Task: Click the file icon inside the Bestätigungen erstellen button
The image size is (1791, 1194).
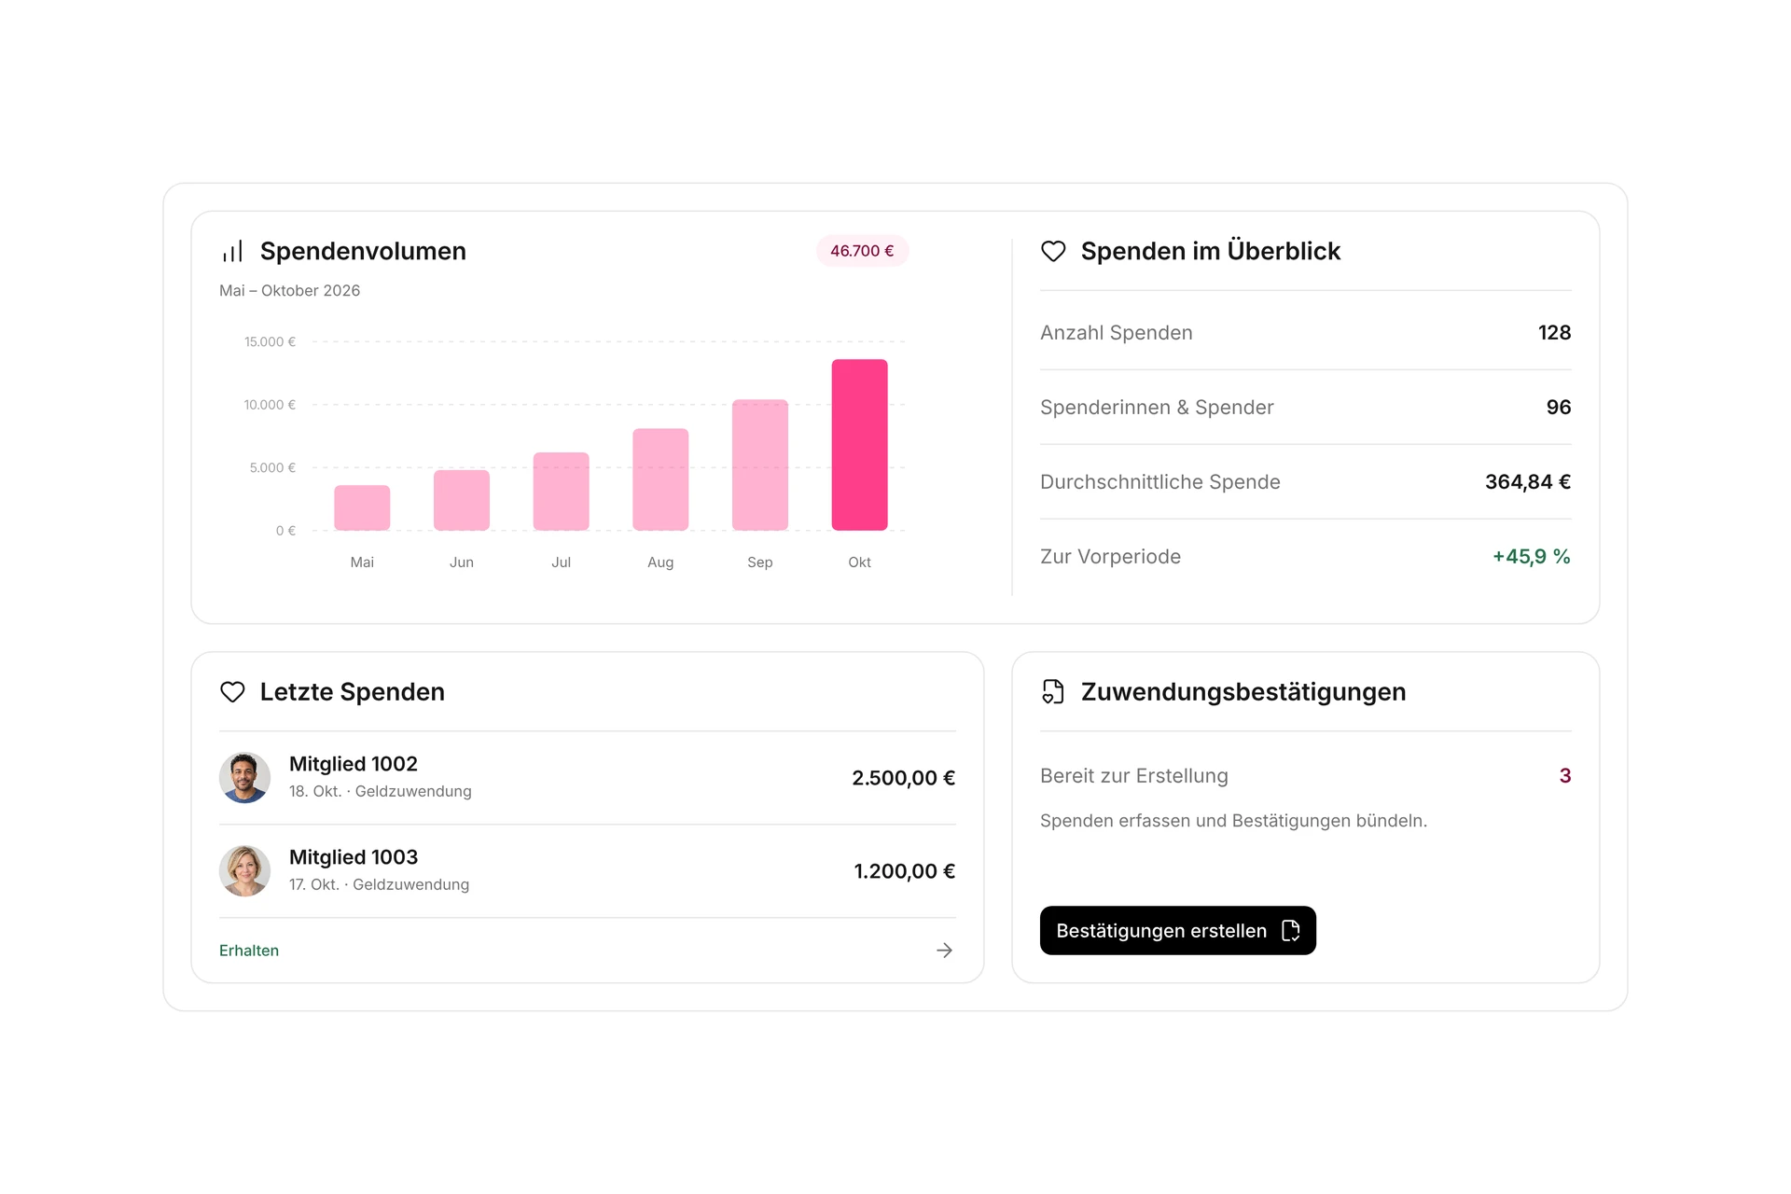Action: tap(1291, 931)
